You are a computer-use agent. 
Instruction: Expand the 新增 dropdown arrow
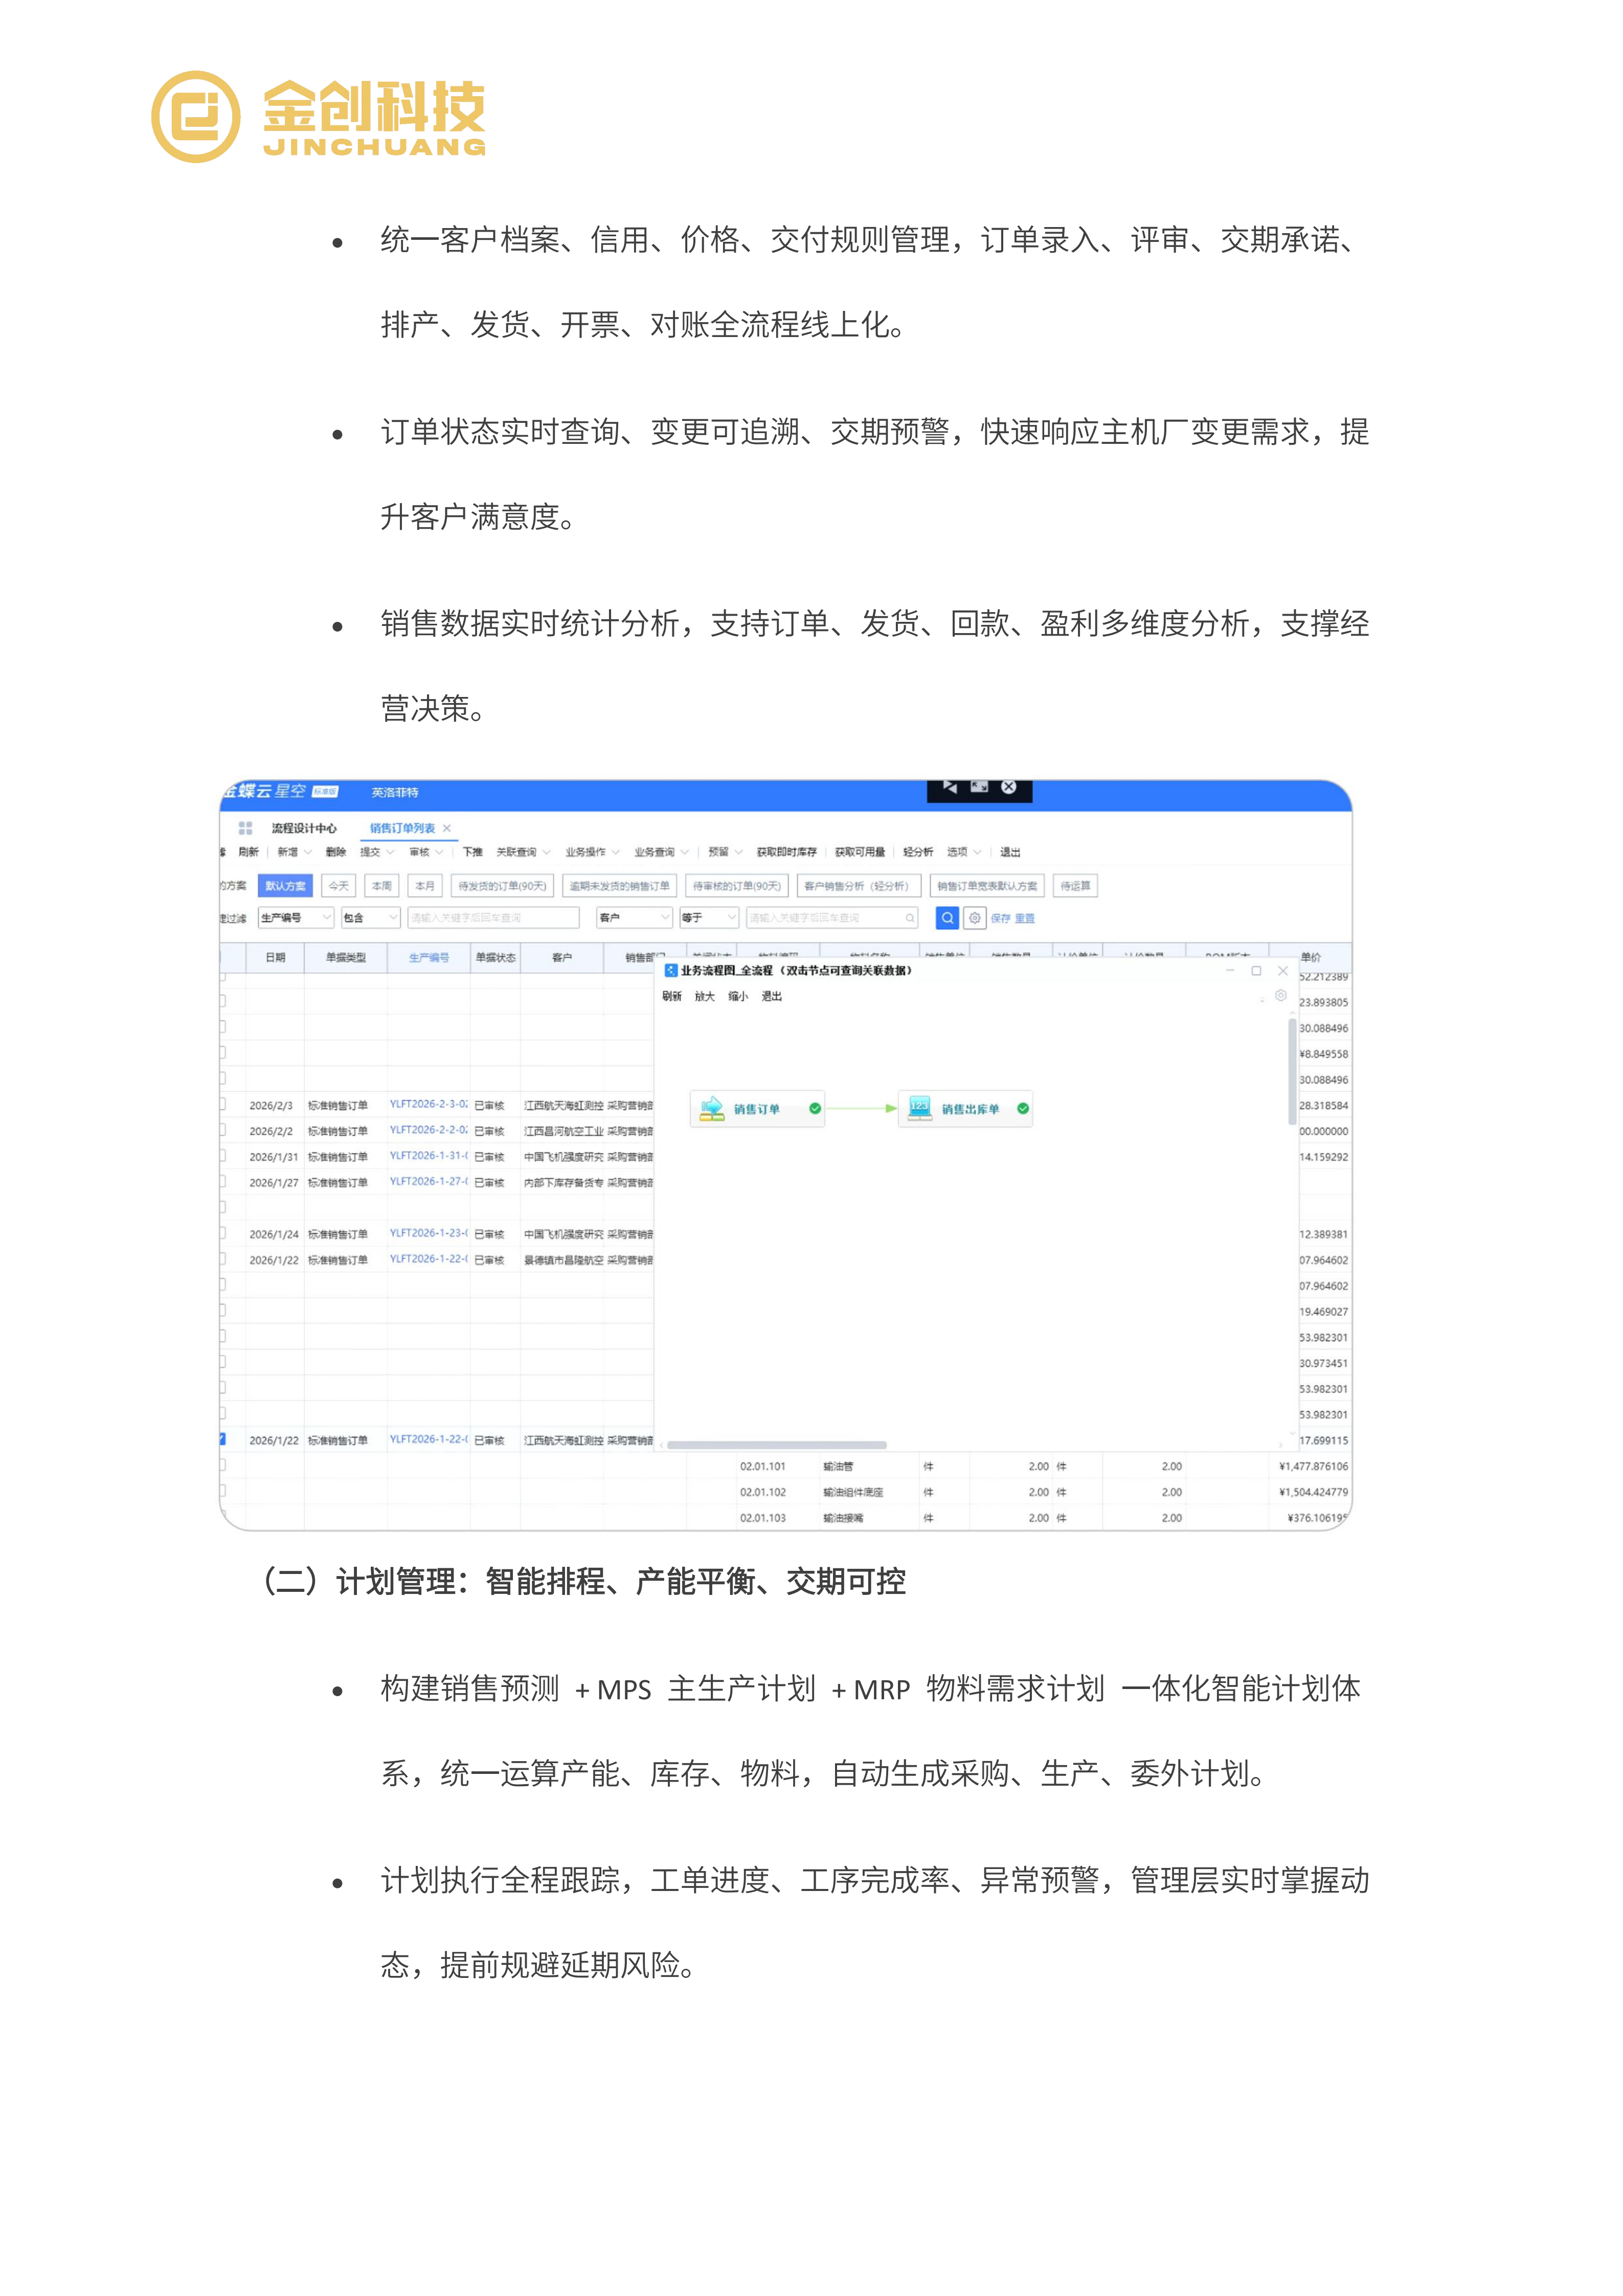pos(308,852)
